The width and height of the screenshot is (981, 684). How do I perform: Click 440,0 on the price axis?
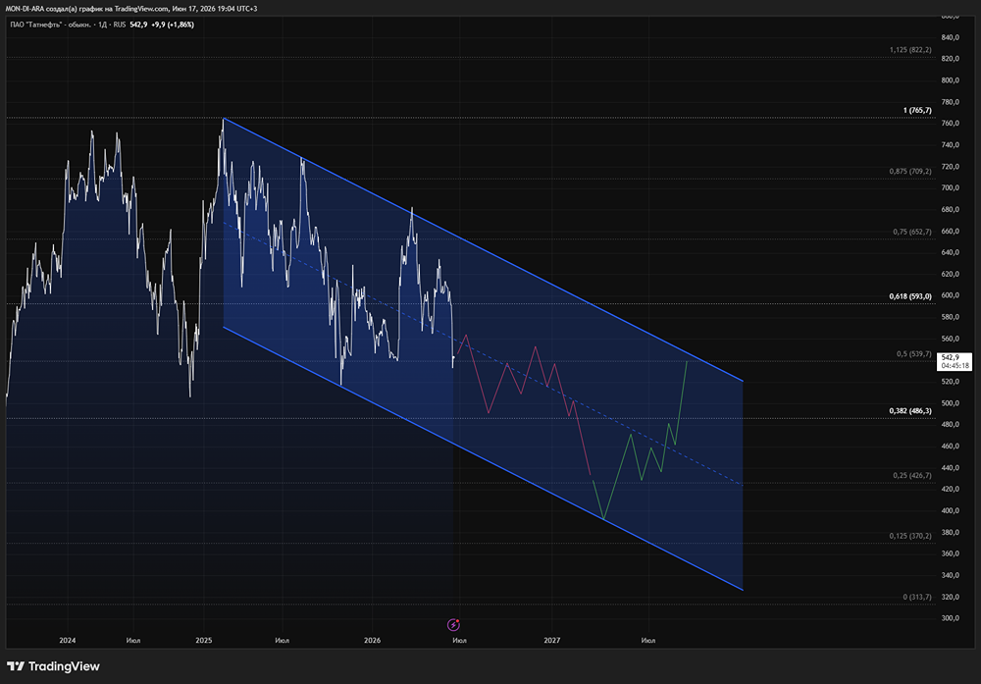point(950,467)
